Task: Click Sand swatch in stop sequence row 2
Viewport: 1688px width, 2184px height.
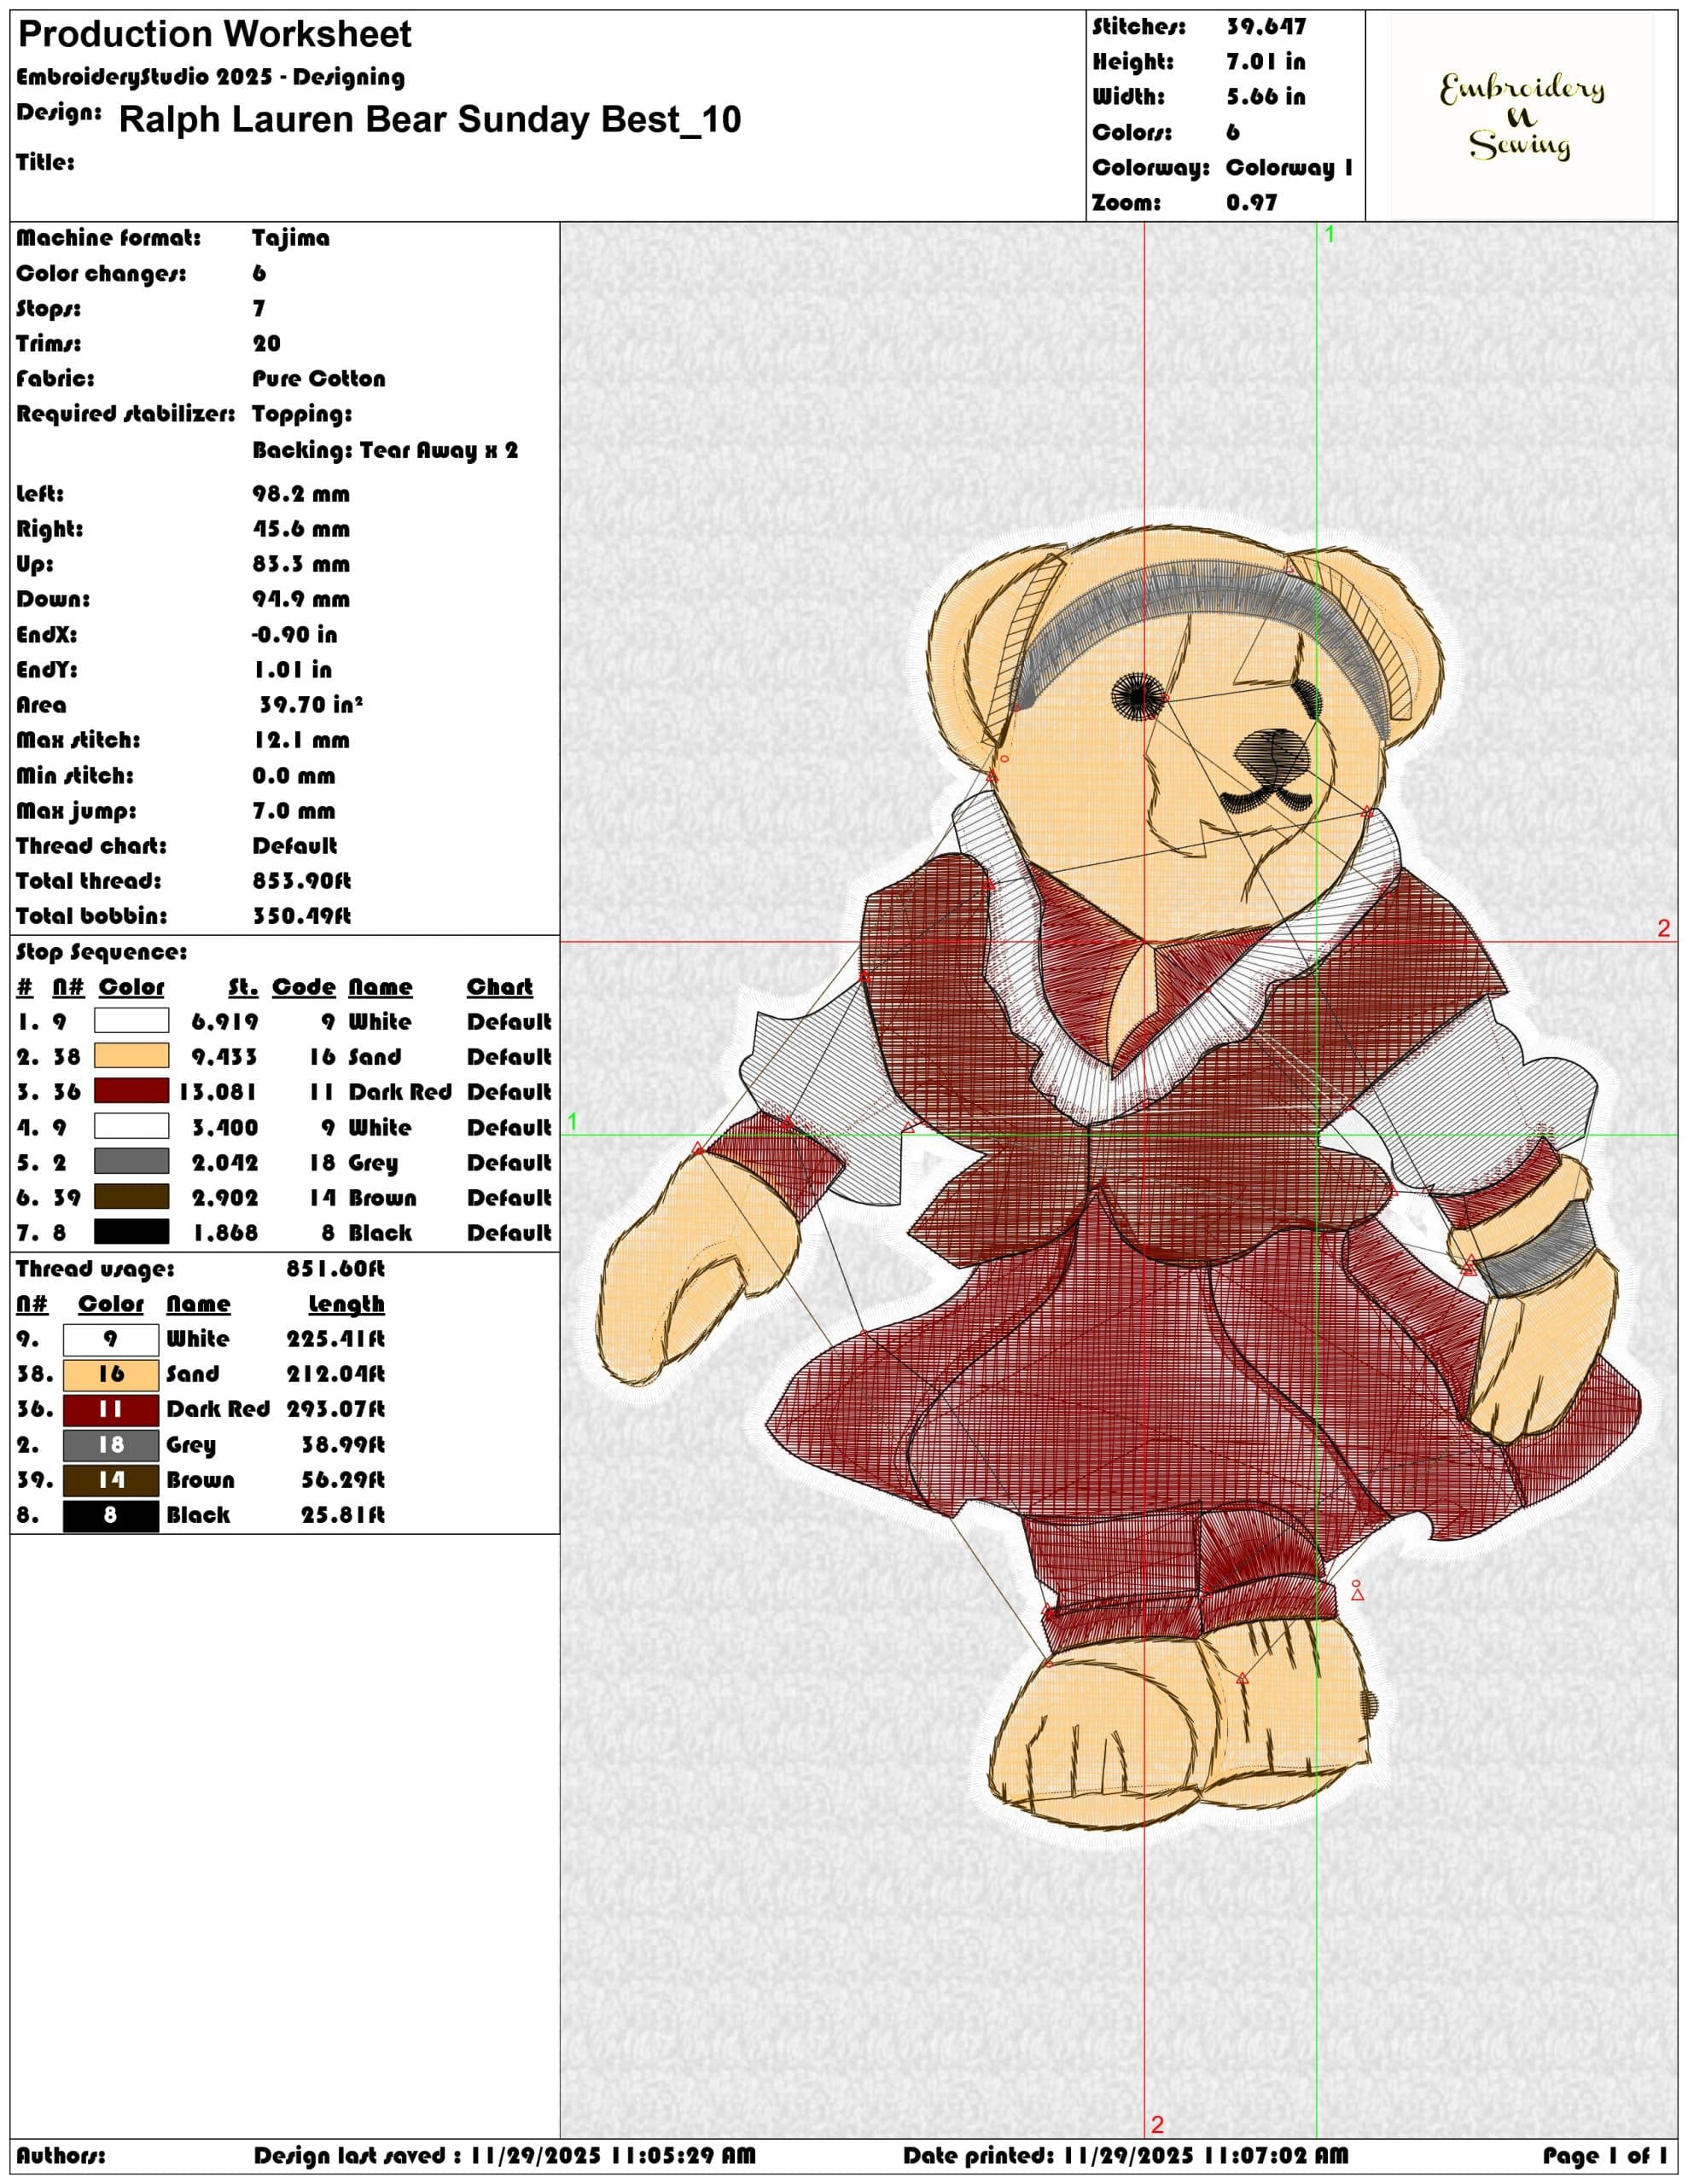Action: tap(131, 1056)
